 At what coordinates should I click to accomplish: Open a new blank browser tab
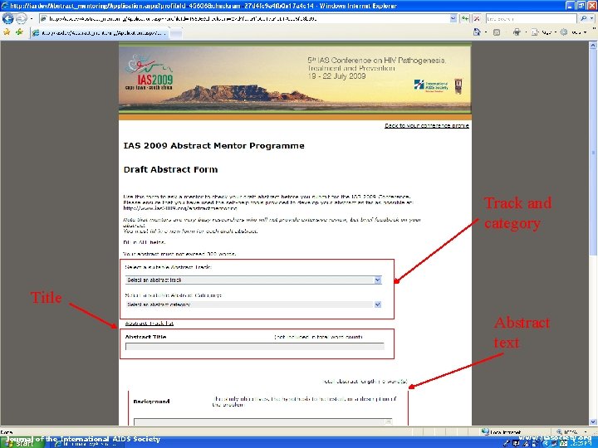pos(176,33)
